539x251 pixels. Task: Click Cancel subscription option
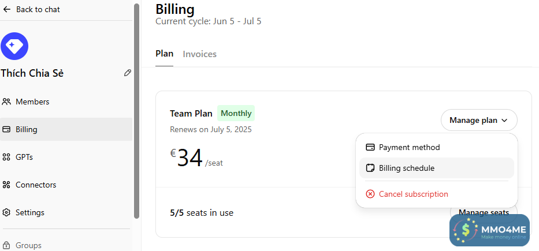click(413, 194)
